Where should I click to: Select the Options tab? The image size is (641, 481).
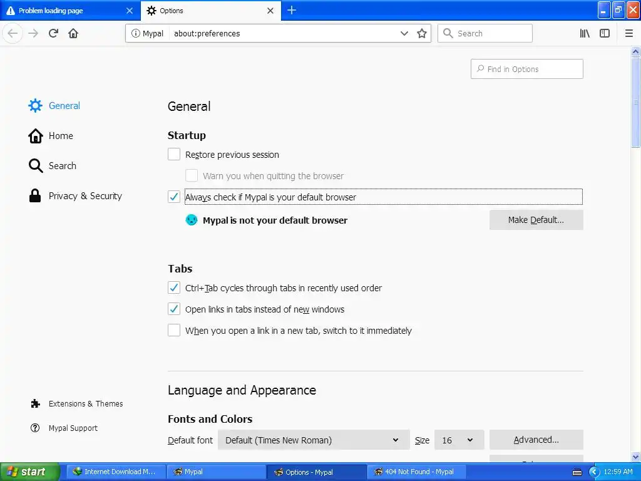coord(210,11)
